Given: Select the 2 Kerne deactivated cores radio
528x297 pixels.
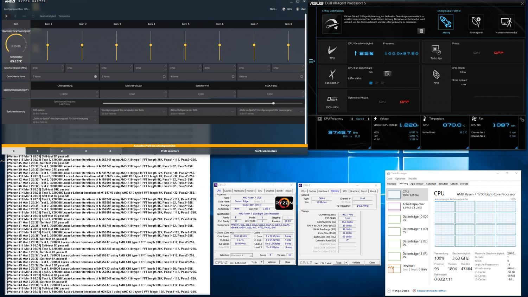Looking at the screenshot, I should point(164,76).
